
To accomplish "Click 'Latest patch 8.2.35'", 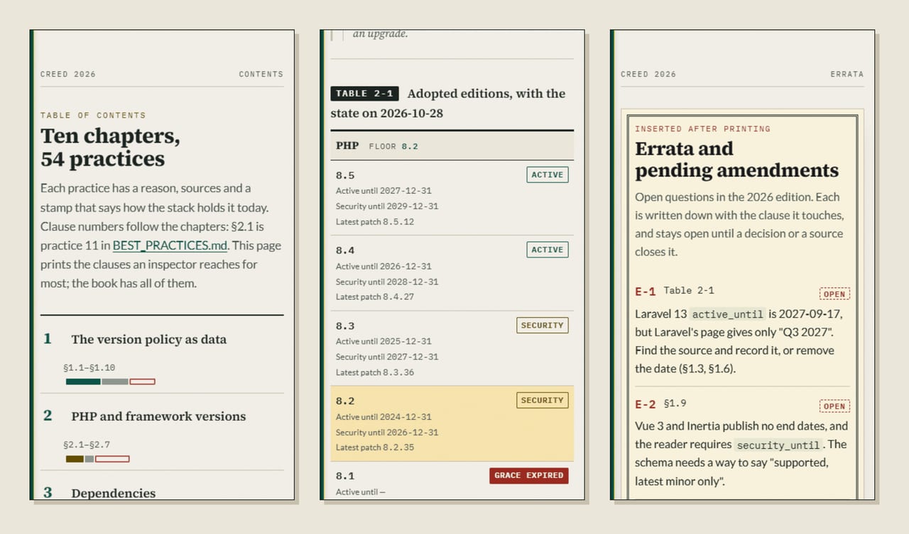I will pyautogui.click(x=375, y=447).
